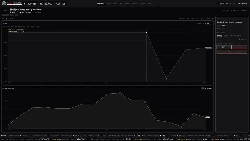Open the Pop Out window icon
This screenshot has width=250, height=141.
point(232,11)
